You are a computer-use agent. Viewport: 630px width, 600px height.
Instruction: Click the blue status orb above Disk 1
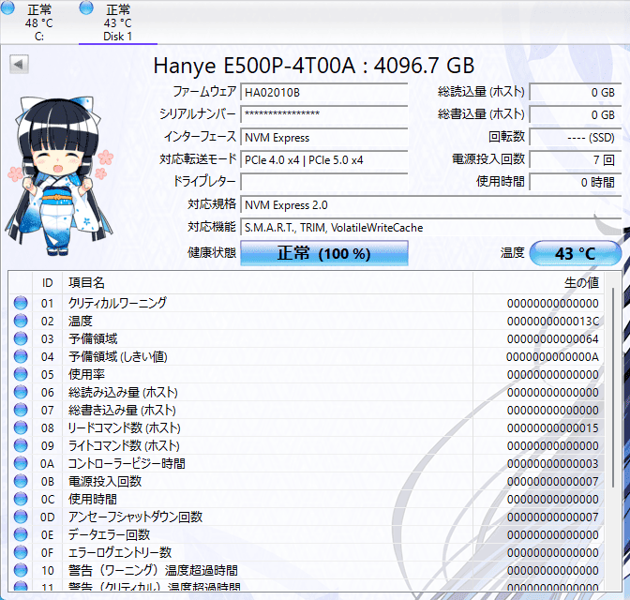tap(86, 8)
